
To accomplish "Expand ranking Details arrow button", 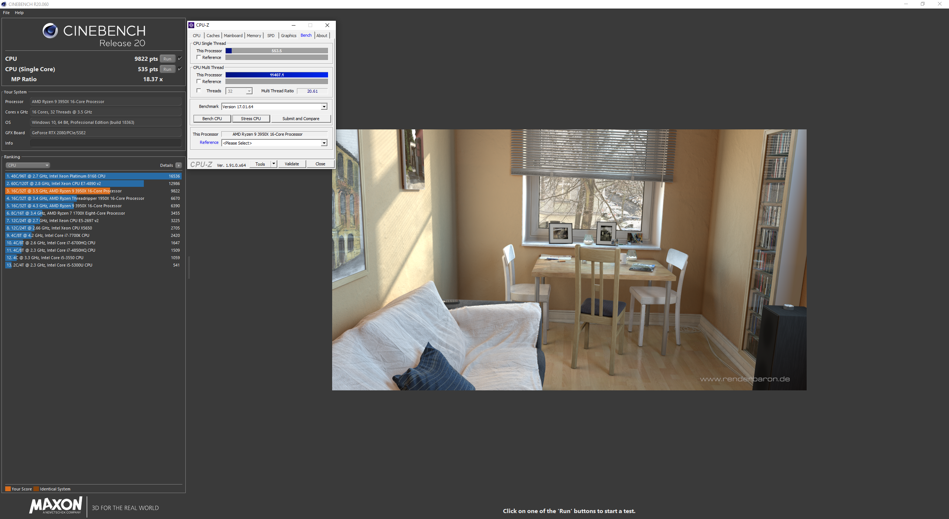I will (179, 165).
